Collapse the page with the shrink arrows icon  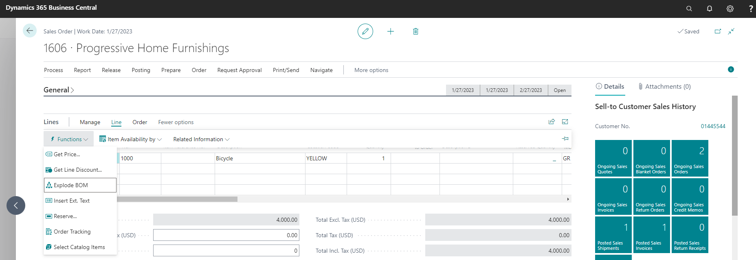pyautogui.click(x=732, y=31)
